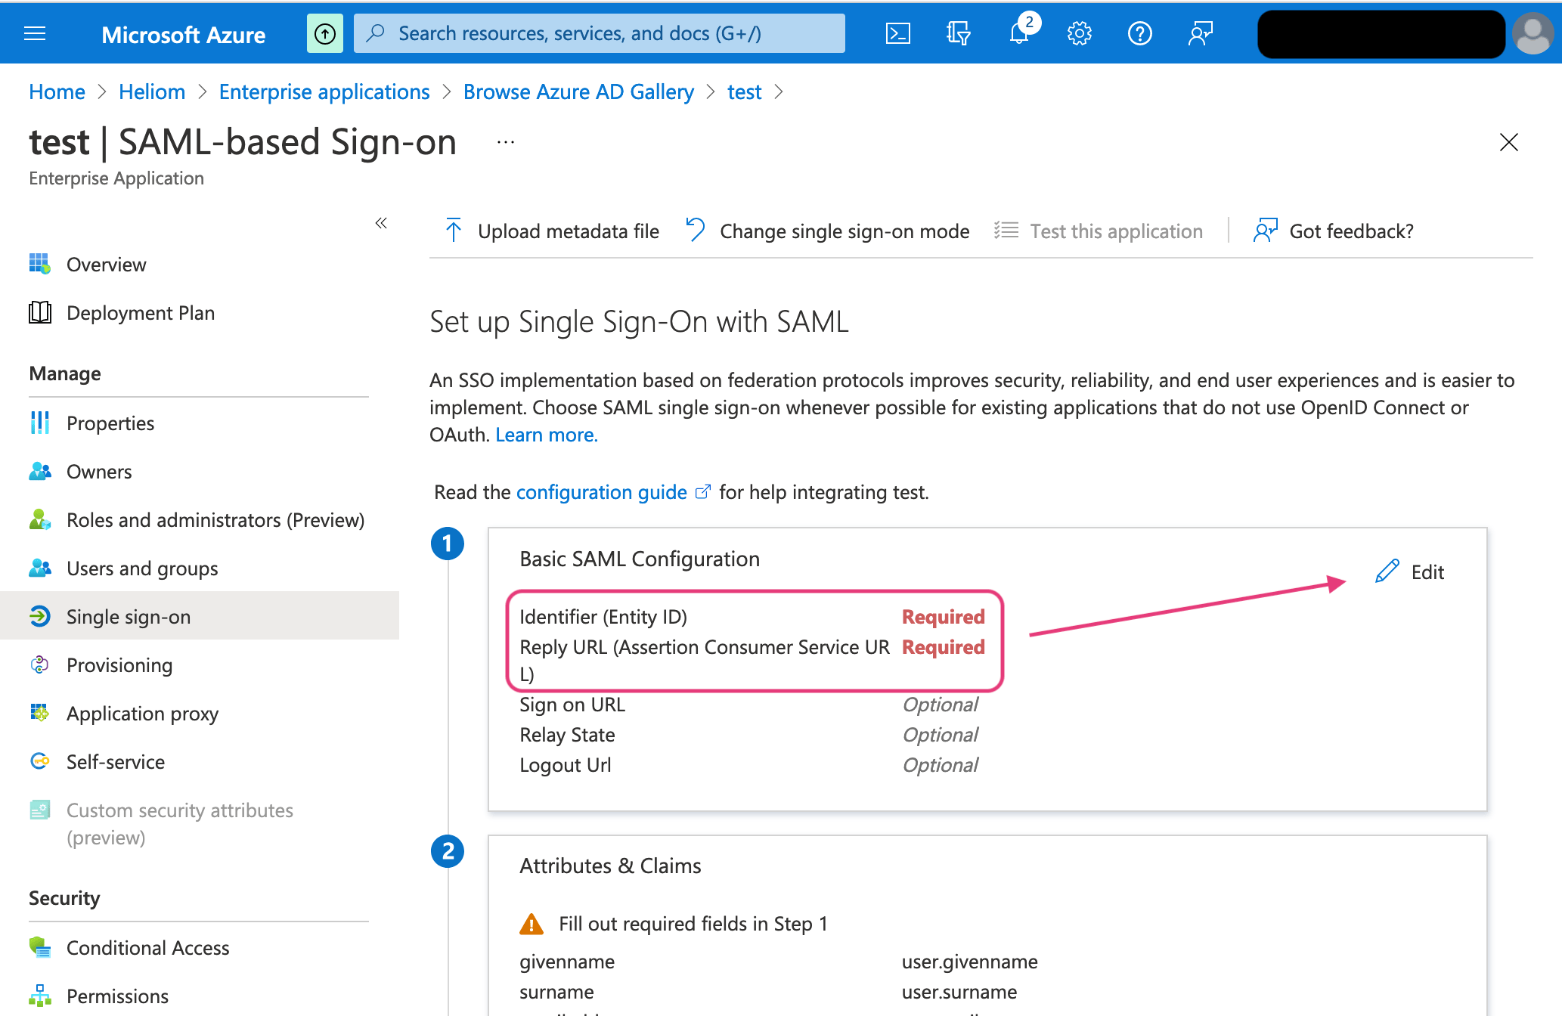Open Azure Cloud Shell icon
The height and width of the screenshot is (1016, 1562).
click(897, 33)
